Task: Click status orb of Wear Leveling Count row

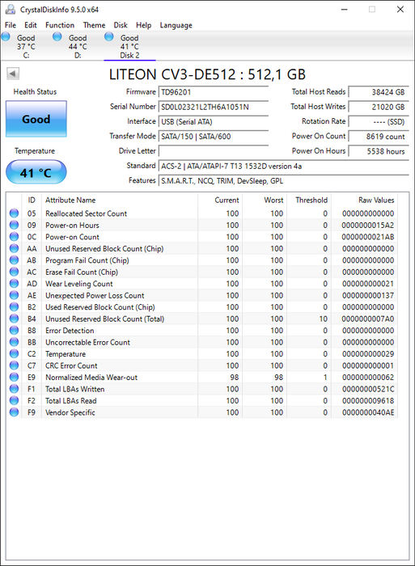Action: click(x=14, y=283)
